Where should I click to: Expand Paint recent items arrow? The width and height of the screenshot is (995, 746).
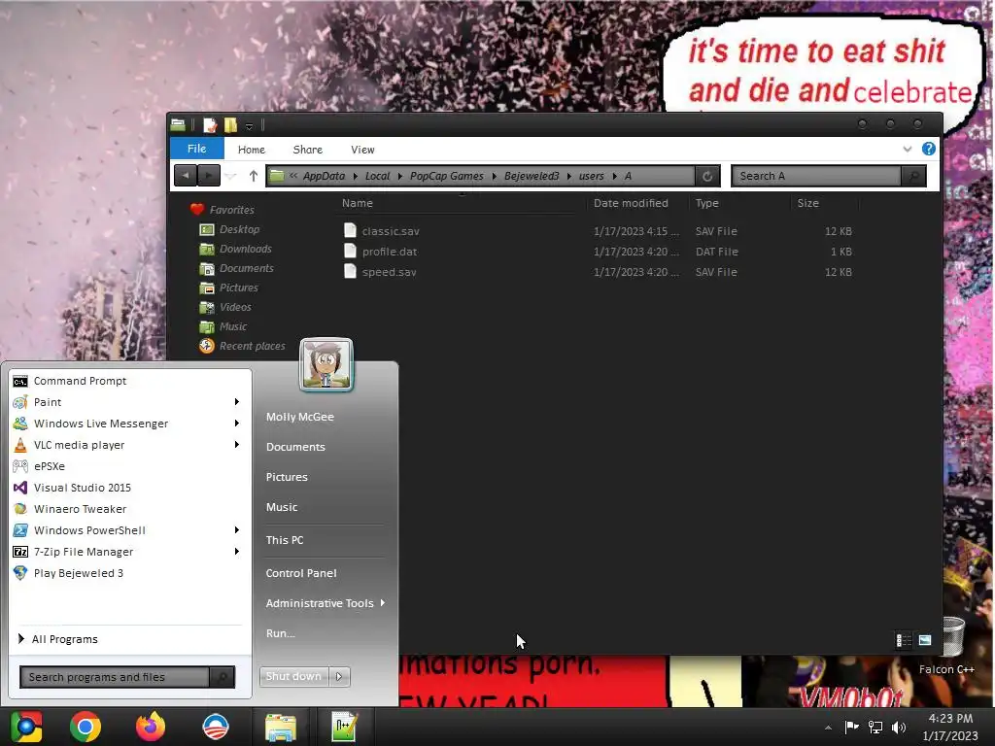click(x=237, y=401)
